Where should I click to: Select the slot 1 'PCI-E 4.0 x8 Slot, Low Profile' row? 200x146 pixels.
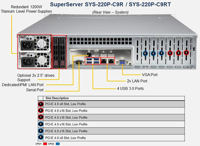pos(111,104)
